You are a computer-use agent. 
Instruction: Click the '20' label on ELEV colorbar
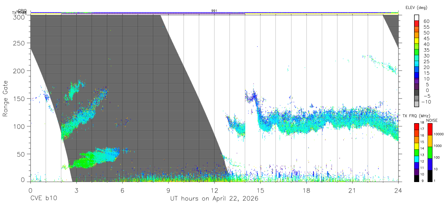[x=426, y=68]
